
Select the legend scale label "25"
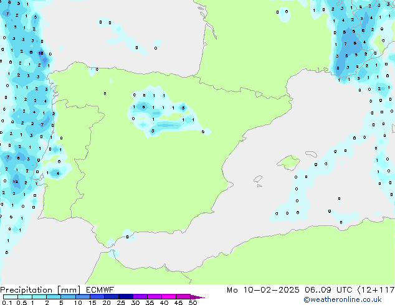[x=121, y=303]
